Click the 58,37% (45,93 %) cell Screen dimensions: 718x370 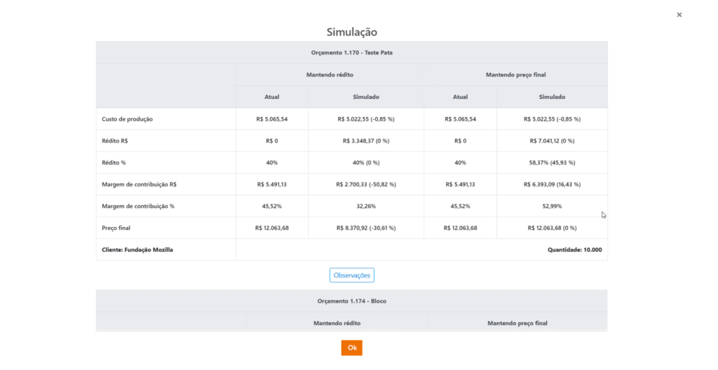coord(552,163)
